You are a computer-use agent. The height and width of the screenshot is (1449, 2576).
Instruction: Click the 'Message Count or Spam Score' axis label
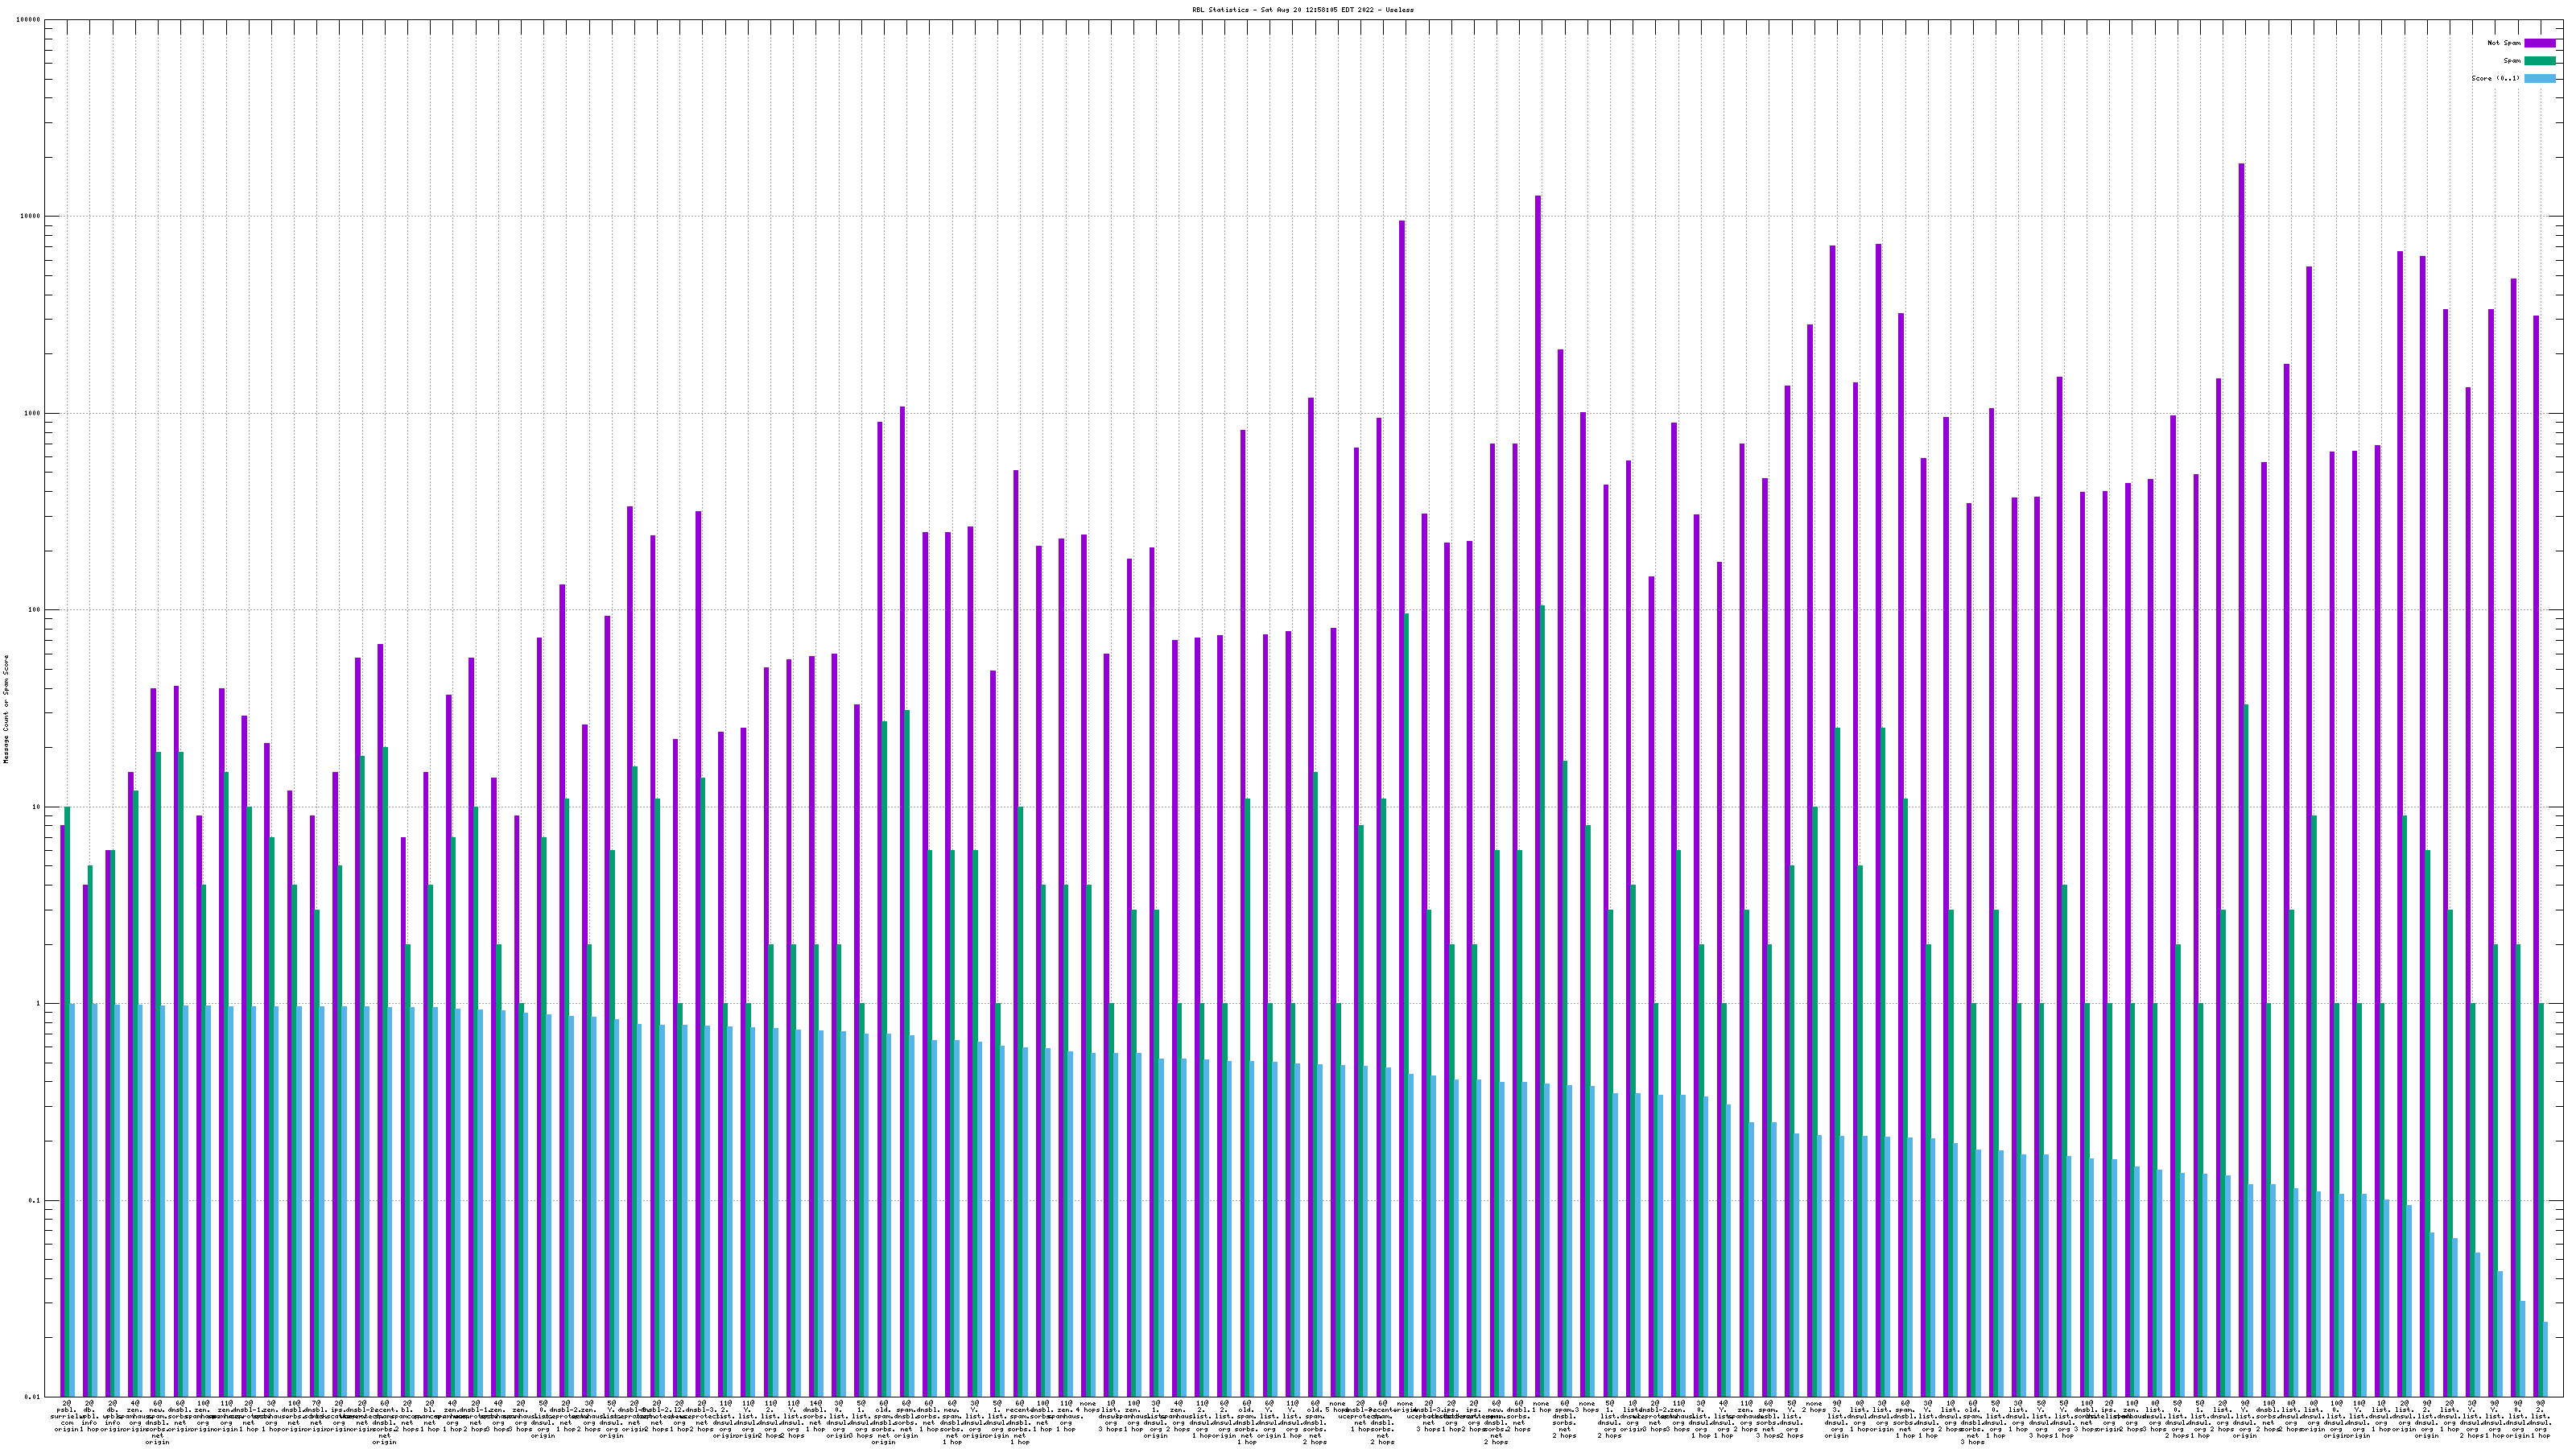(x=6, y=709)
